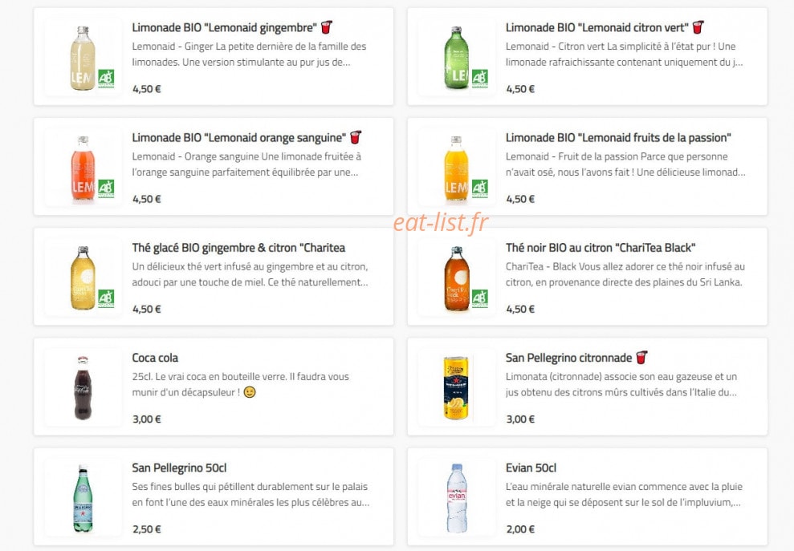Click the 3,00 € price under Coca cola

[146, 419]
